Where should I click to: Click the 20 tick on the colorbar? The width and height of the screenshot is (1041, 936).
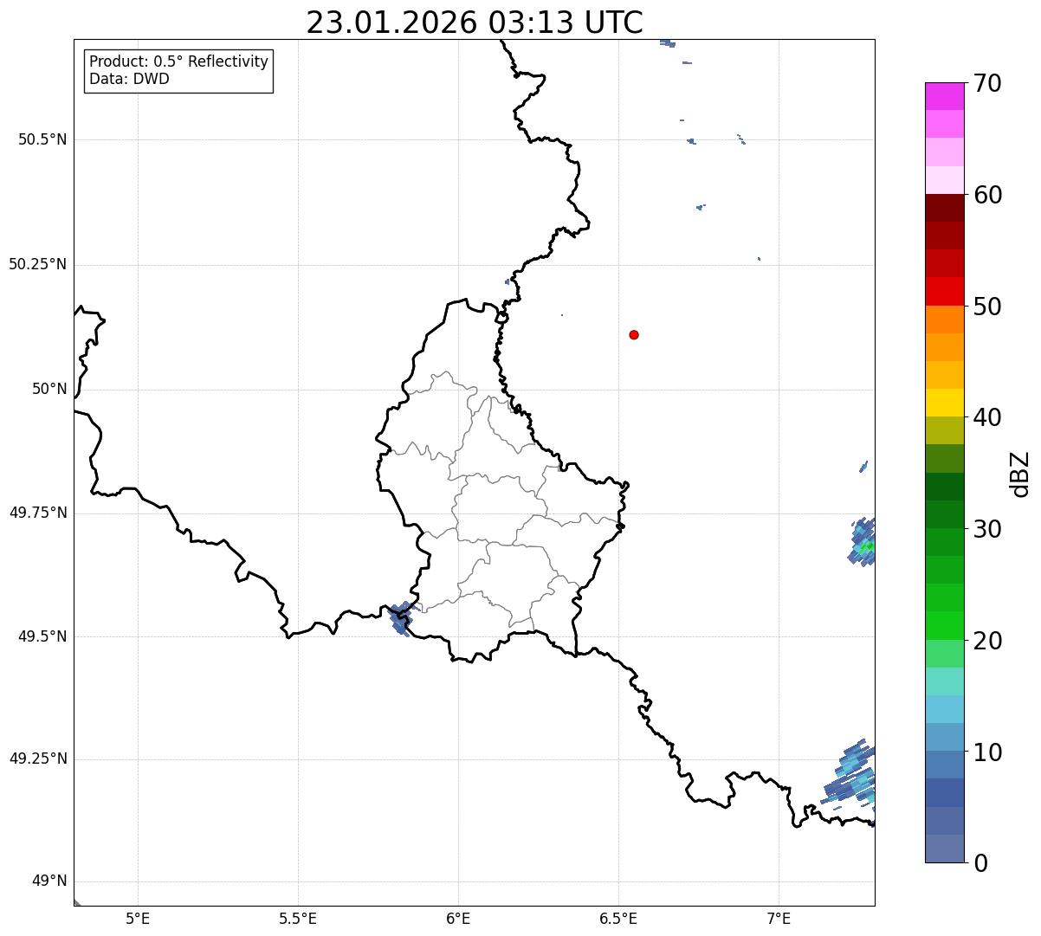point(987,641)
